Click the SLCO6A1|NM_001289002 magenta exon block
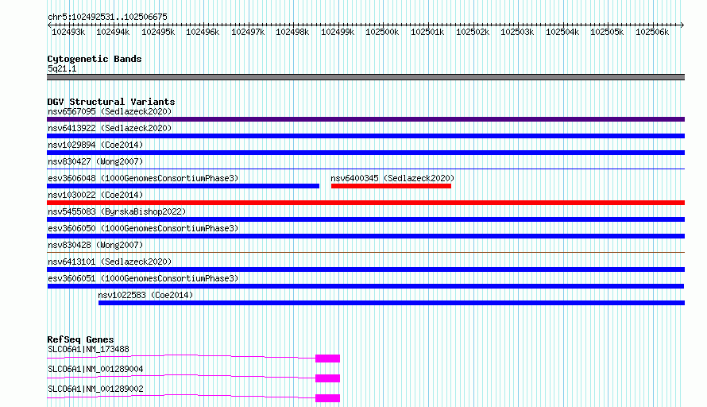Image resolution: width=707 pixels, height=407 pixels. [x=327, y=398]
